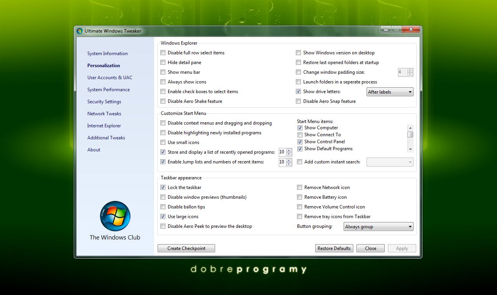
Task: Increase recently opened programs count
Action: click(289, 150)
